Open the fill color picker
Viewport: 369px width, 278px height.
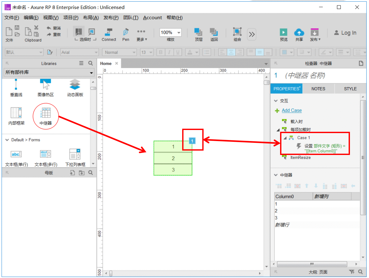pos(287,52)
